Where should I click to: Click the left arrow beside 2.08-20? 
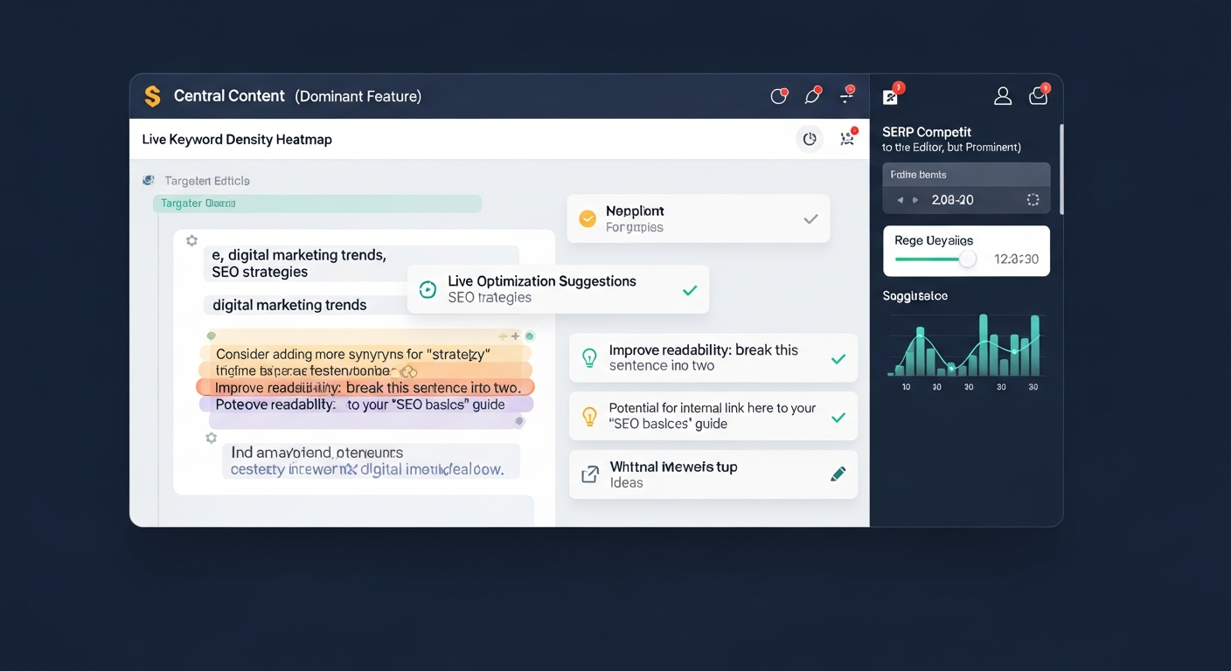pyautogui.click(x=901, y=200)
